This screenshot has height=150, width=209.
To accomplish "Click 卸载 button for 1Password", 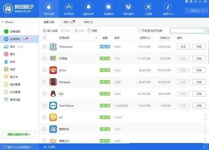I will click(x=199, y=46).
